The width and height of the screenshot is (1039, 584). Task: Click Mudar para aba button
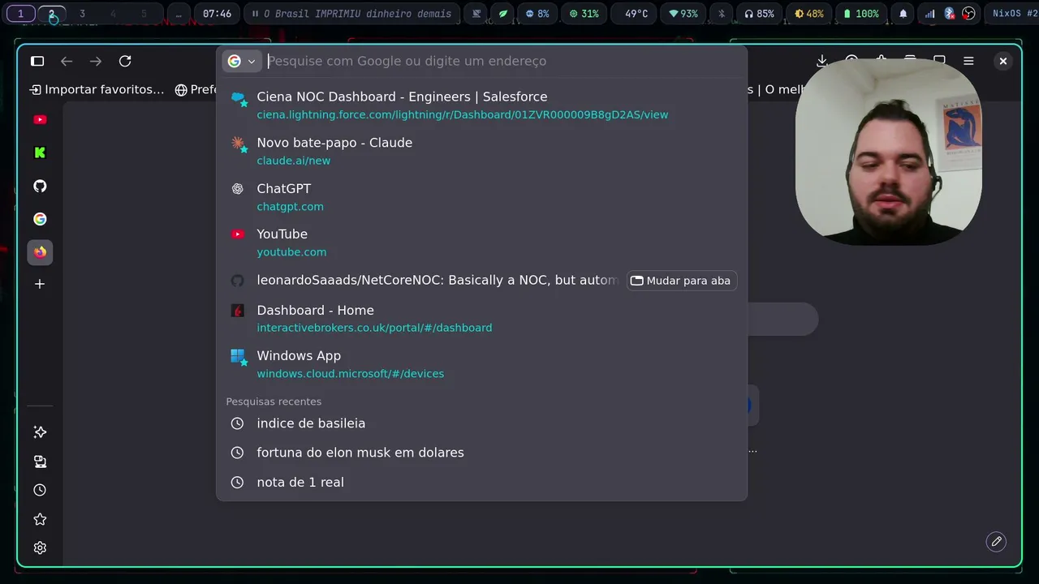[x=681, y=281]
